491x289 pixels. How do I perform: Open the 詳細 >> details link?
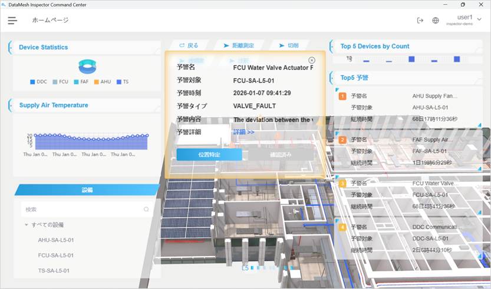(x=243, y=132)
